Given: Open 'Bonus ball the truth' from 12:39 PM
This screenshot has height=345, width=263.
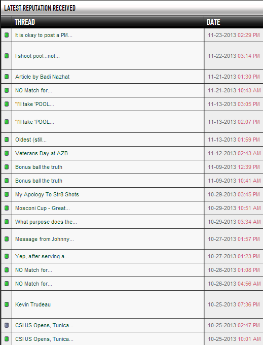Looking at the screenshot, I should click(x=39, y=167).
